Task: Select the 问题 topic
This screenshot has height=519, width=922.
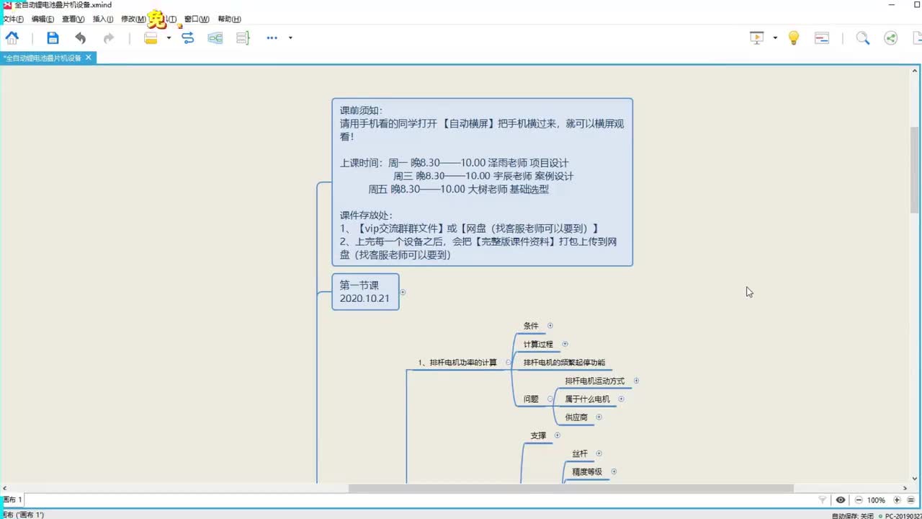Action: tap(531, 399)
